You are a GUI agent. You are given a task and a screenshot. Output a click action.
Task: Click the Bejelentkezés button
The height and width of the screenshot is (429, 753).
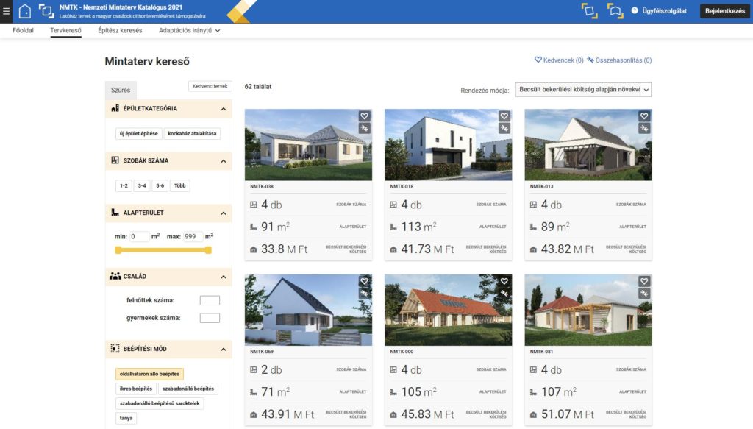pyautogui.click(x=724, y=11)
